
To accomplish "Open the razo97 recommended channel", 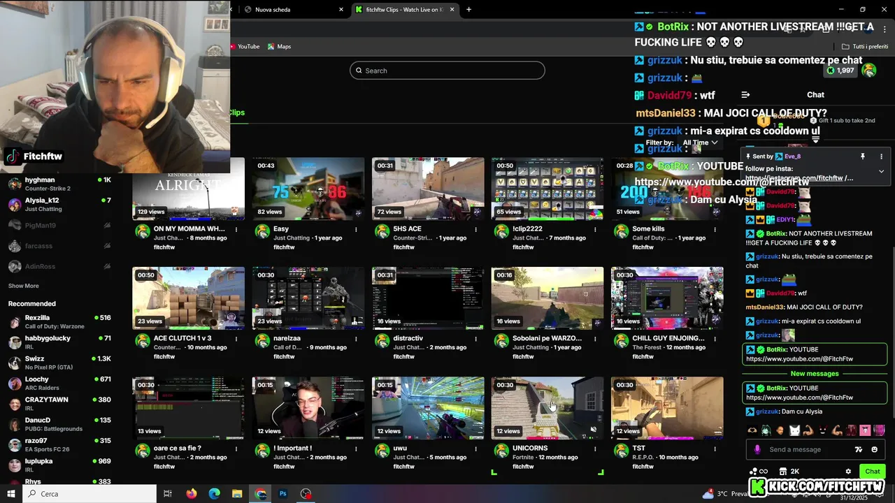I will pos(59,444).
